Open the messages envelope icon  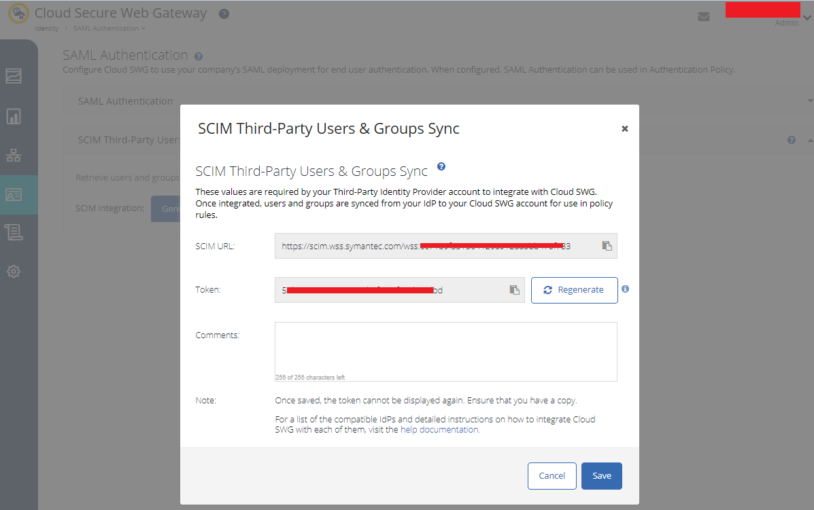click(704, 17)
